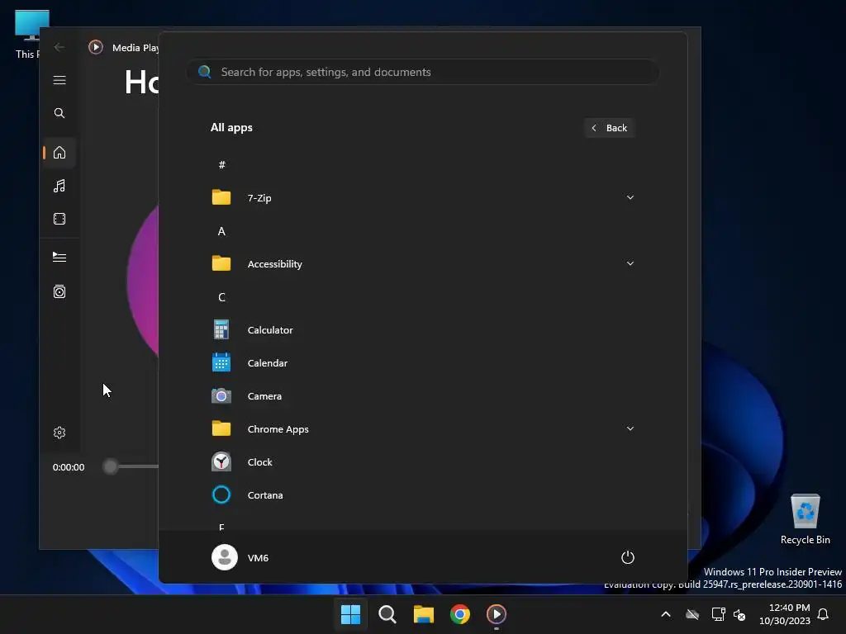Viewport: 846px width, 634px height.
Task: Open the Media Player navigation hamburger menu
Action: (59, 80)
